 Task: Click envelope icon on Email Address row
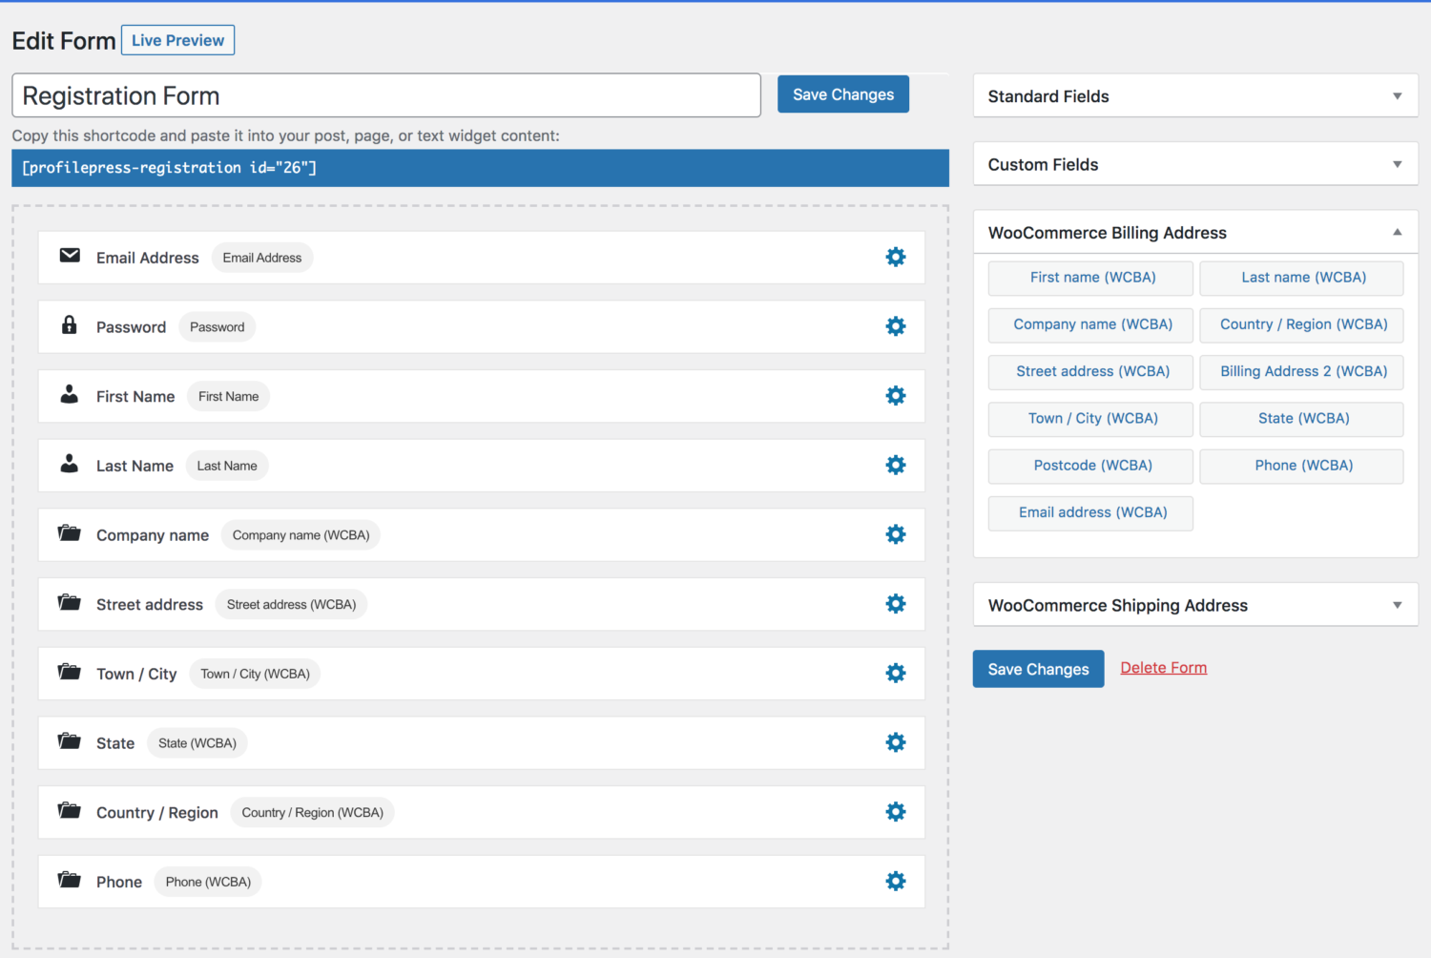70,255
